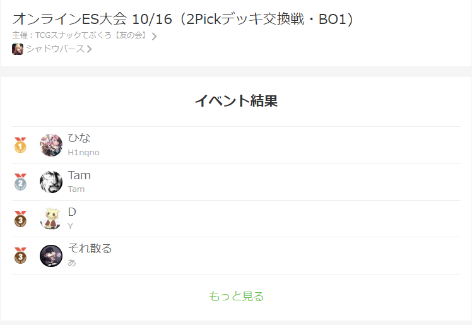472x325 pixels.
Task: Open player D's Mimikyu avatar
Action: click(x=51, y=219)
